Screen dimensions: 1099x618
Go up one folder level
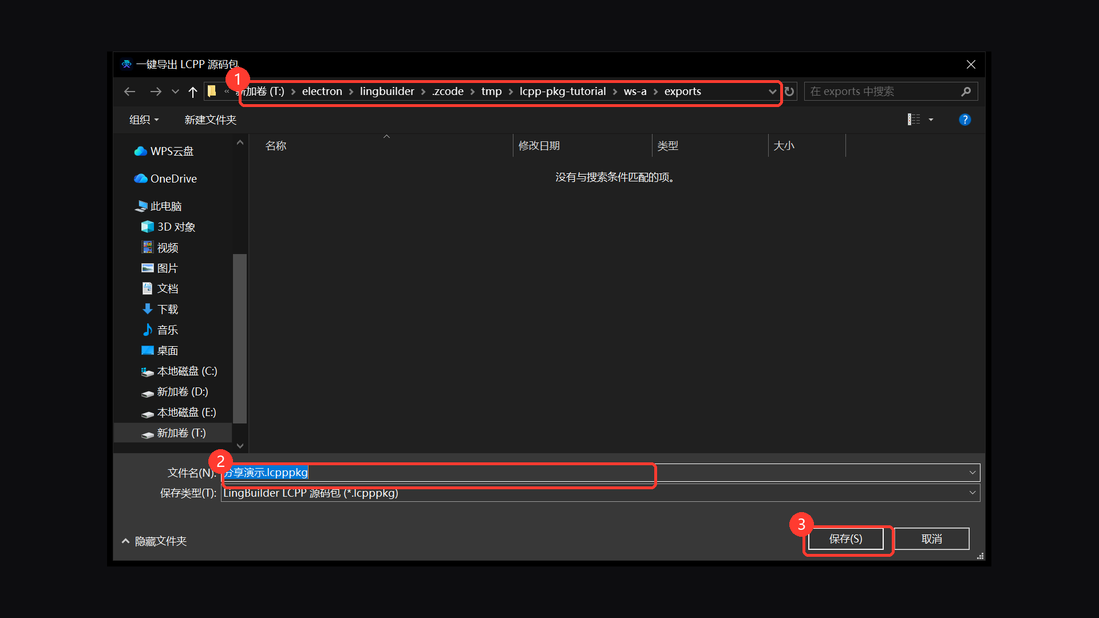coord(193,92)
